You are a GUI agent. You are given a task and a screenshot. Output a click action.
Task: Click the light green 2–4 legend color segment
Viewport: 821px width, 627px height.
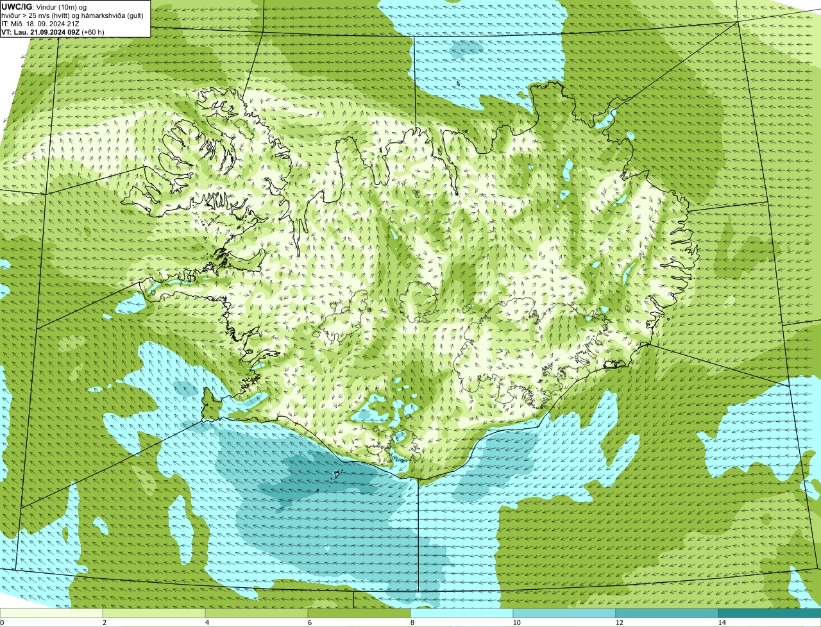pos(154,613)
